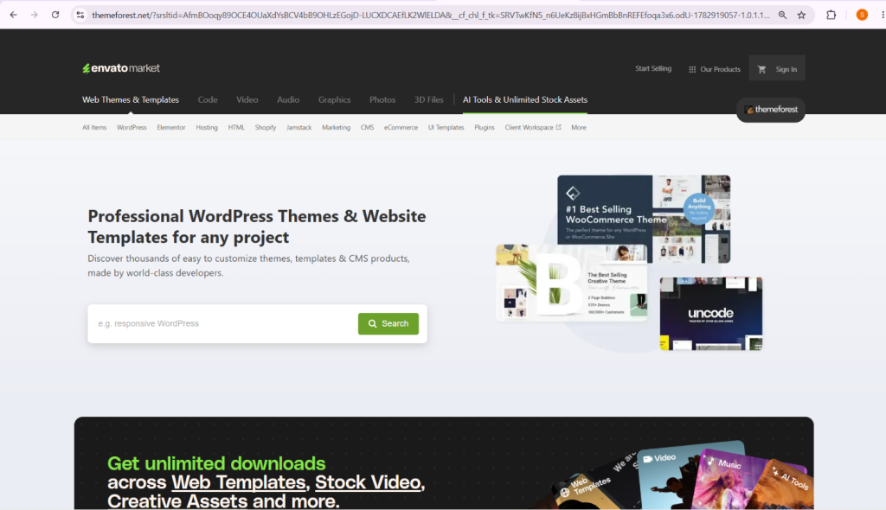Open UI Templates submenu item
Image resolution: width=886 pixels, height=510 pixels.
tap(446, 128)
